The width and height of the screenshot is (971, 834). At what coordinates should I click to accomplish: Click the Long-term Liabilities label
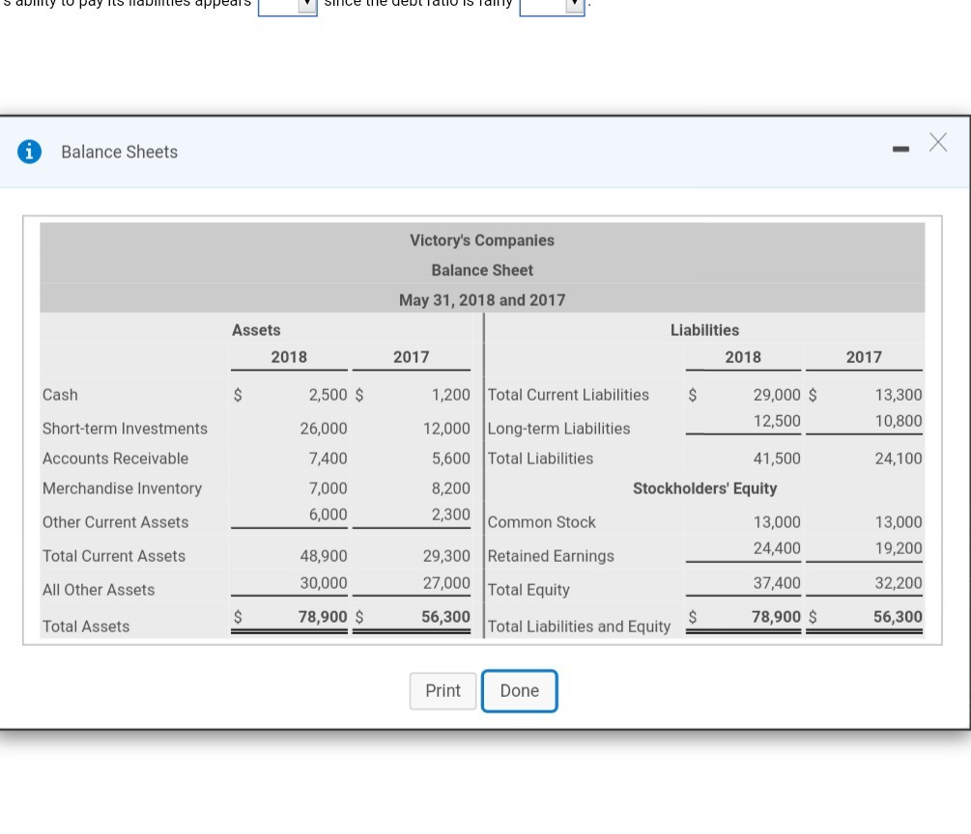point(558,429)
